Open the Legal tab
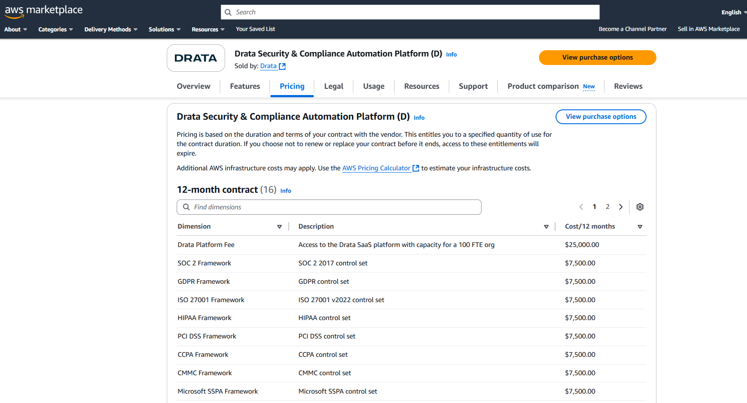 coord(334,86)
